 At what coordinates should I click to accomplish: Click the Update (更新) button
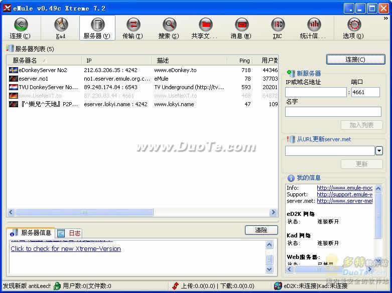[361, 164]
